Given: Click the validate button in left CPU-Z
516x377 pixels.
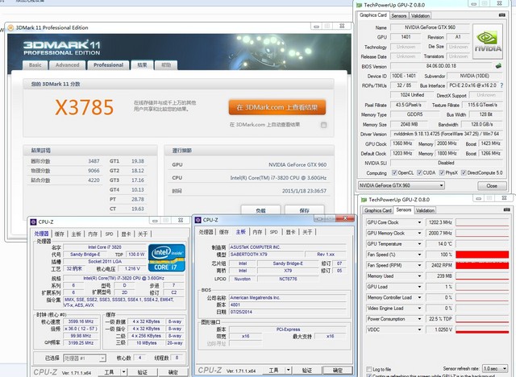Looking at the screenshot, I should click(143, 372).
